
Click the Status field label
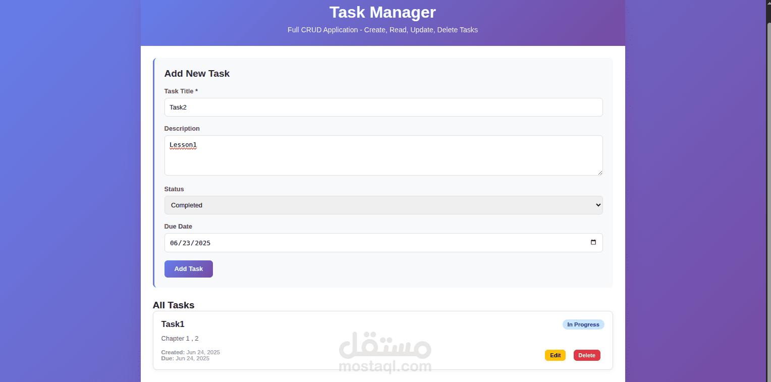tap(174, 189)
